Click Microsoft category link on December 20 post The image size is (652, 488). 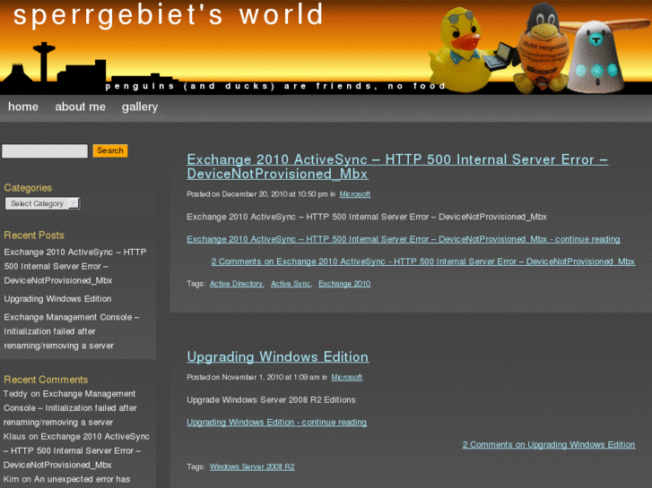(x=354, y=194)
